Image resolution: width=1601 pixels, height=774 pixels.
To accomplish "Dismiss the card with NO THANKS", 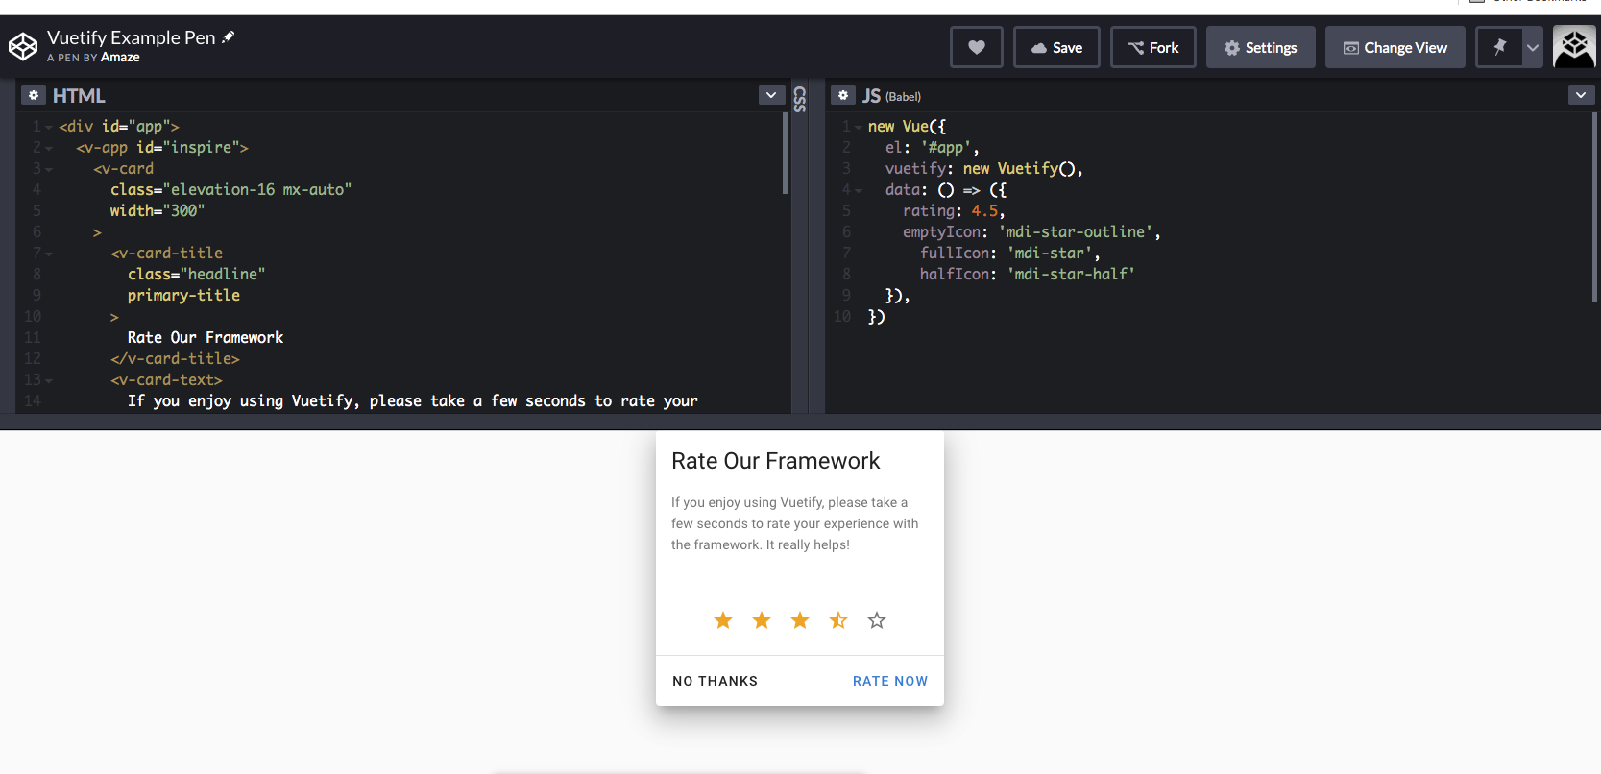I will [x=716, y=681].
